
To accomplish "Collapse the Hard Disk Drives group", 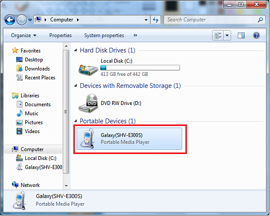I will pos(75,50).
